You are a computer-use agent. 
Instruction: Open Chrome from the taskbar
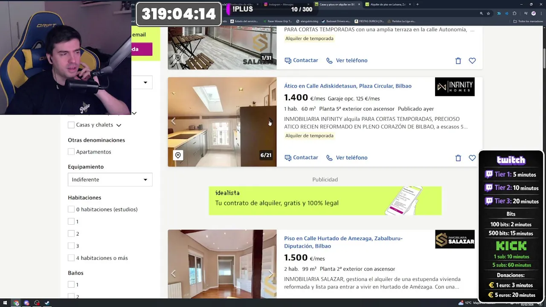click(16, 303)
